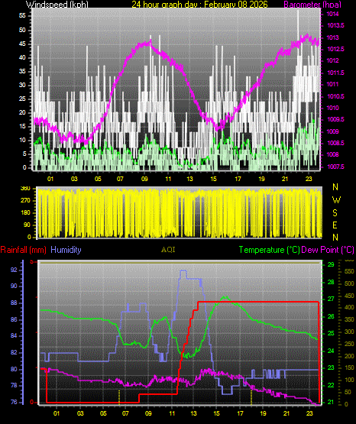Click hour 05 under the temperature chart
Screen dimensions: 356x424
(x=103, y=413)
